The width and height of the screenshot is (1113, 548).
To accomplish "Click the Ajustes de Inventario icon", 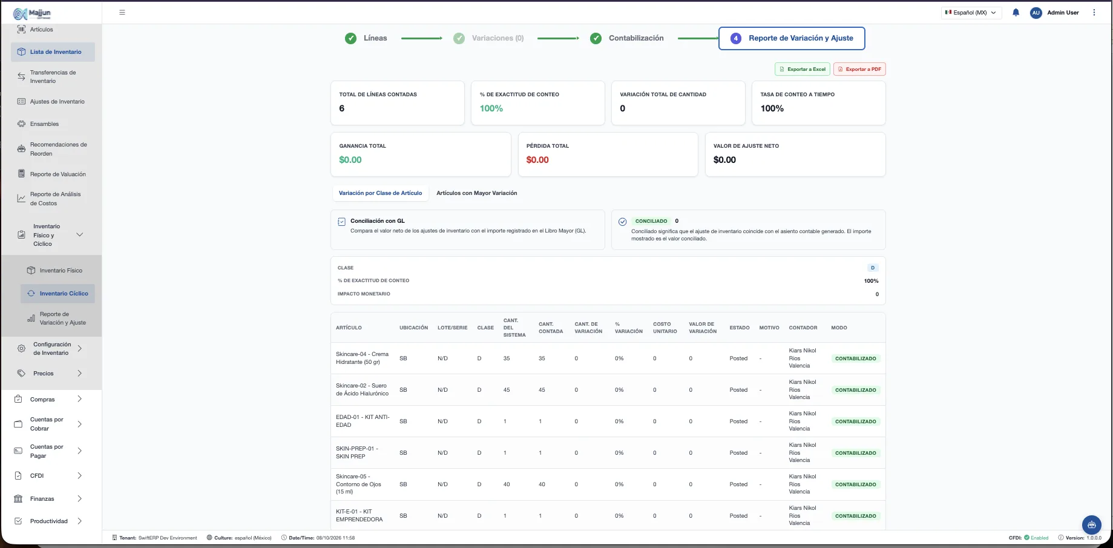I will 21,101.
